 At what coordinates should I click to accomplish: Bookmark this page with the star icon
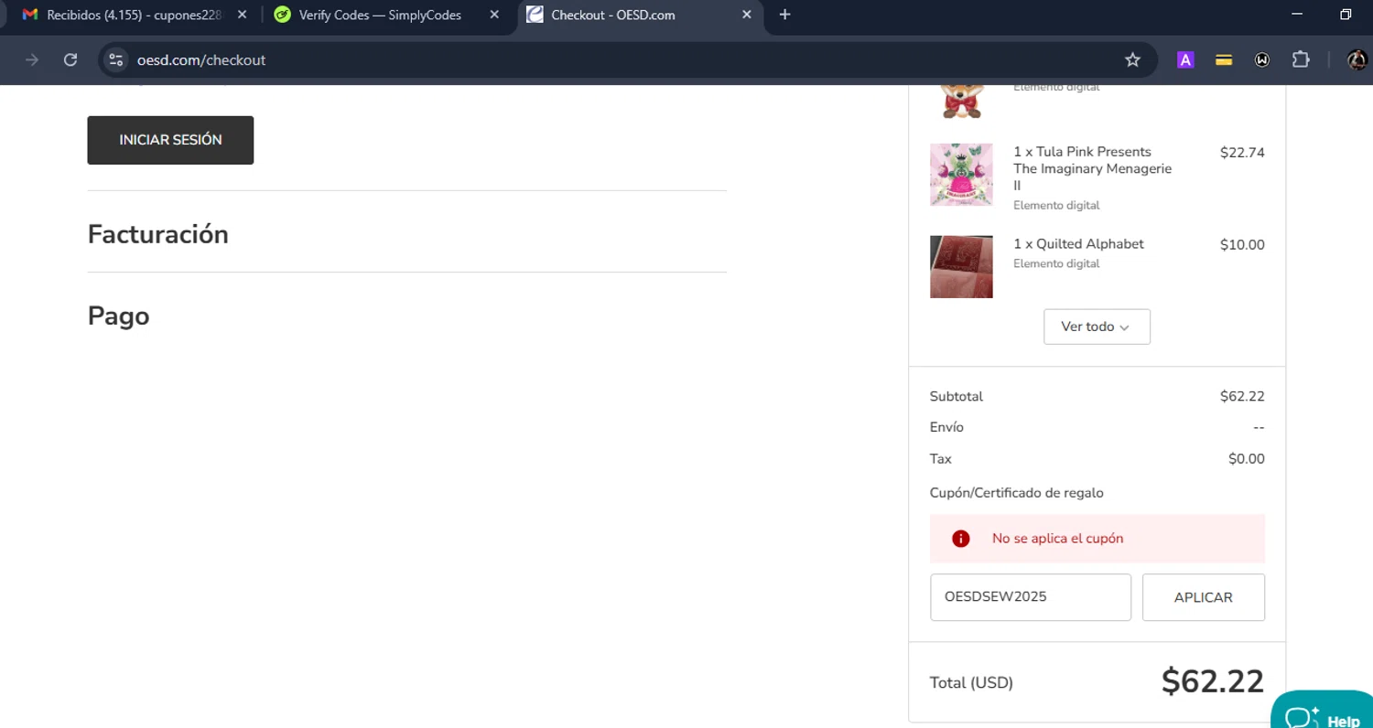coord(1132,60)
